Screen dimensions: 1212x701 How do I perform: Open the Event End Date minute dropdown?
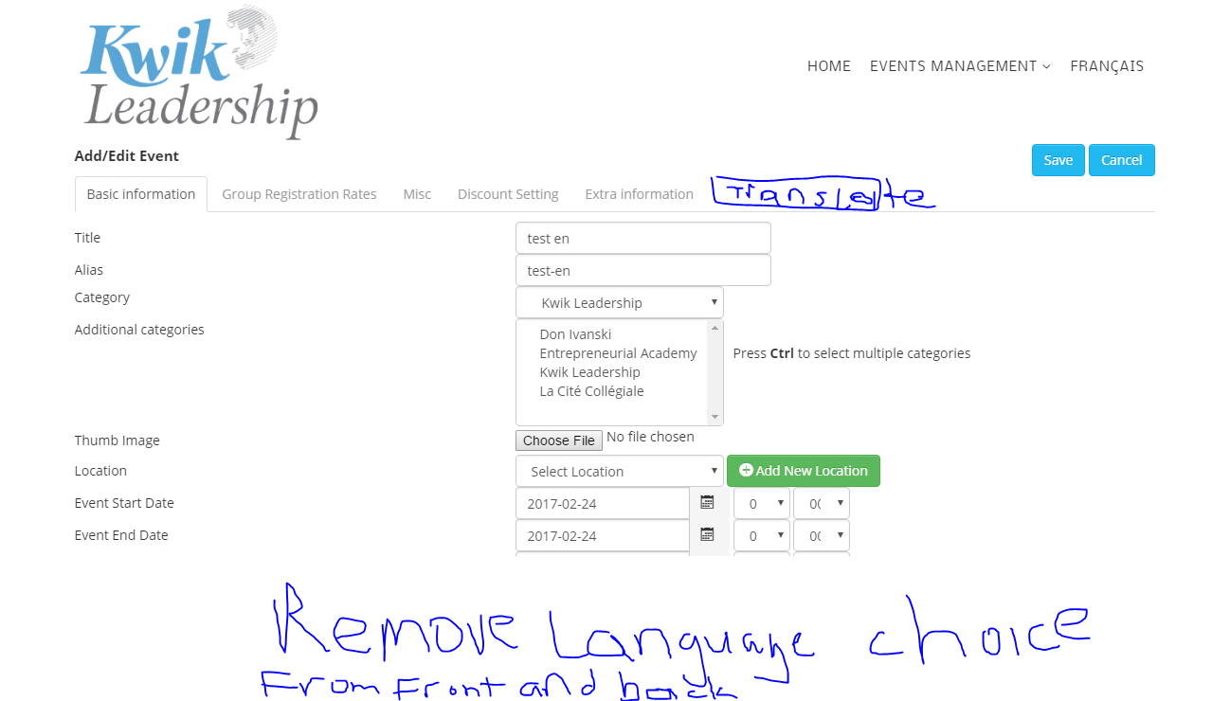821,536
